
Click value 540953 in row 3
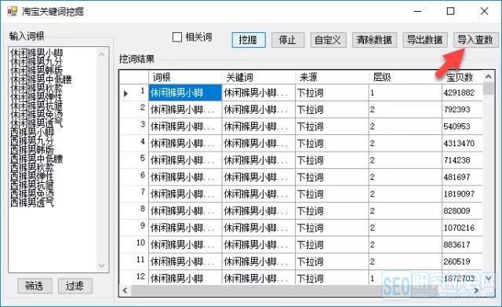click(x=457, y=126)
